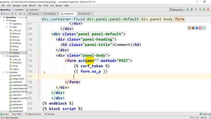Select models.py in project tree

(x=17, y=43)
